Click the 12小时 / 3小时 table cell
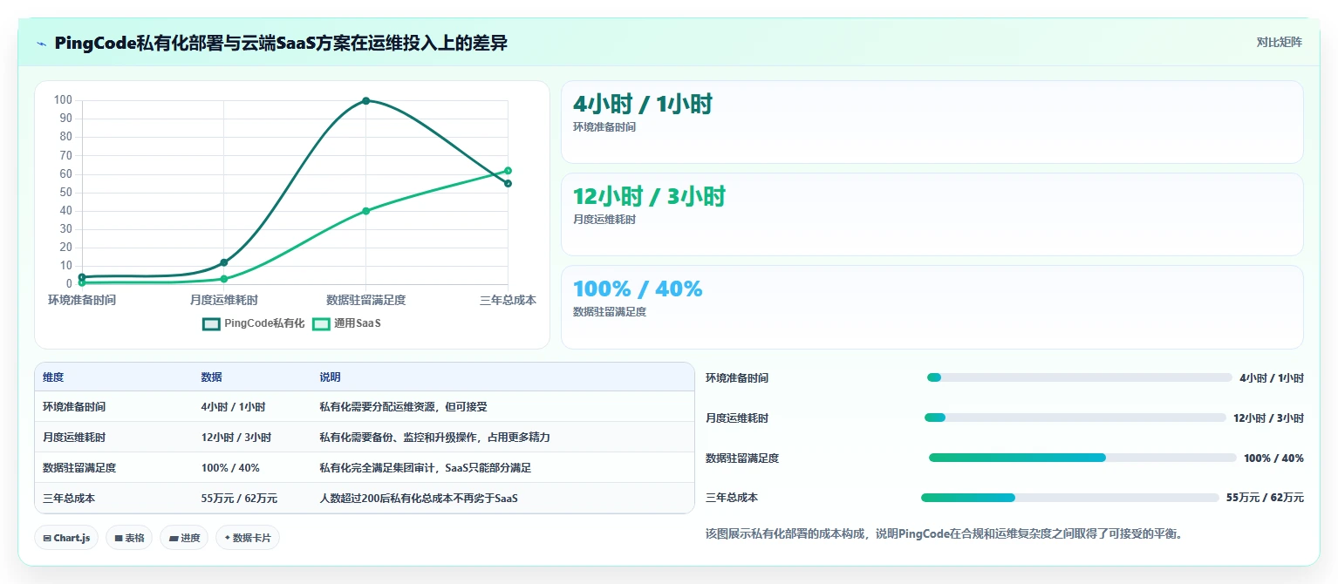 pos(236,438)
